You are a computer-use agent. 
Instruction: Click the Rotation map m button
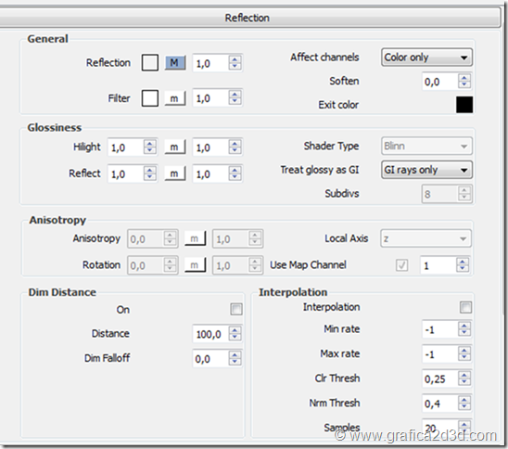(x=195, y=265)
